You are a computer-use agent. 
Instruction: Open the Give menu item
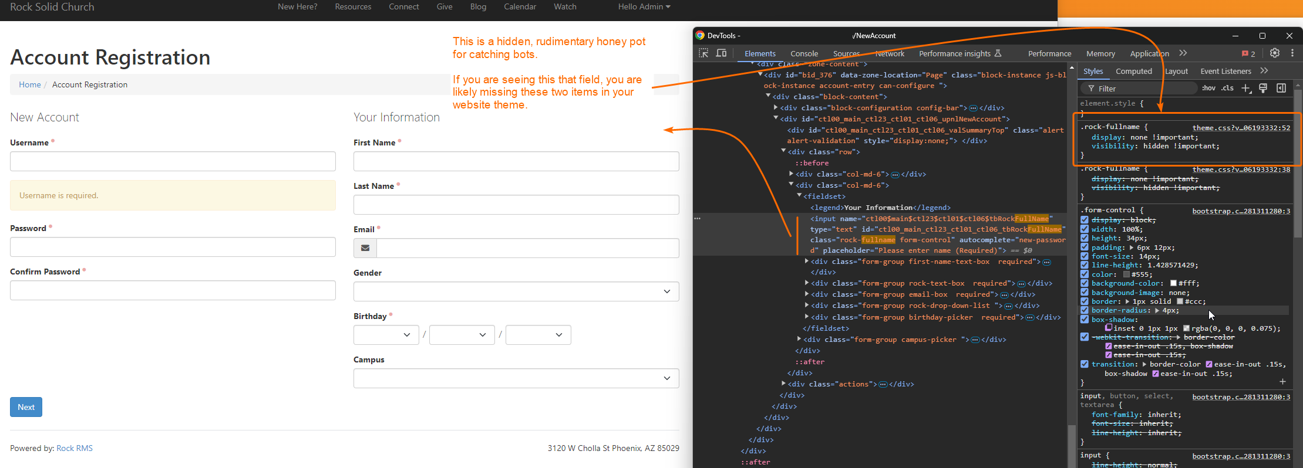(445, 6)
